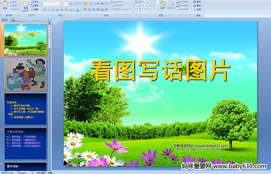The height and width of the screenshot is (174, 271).
Task: Toggle bulleted list formatting
Action: tap(85, 4)
